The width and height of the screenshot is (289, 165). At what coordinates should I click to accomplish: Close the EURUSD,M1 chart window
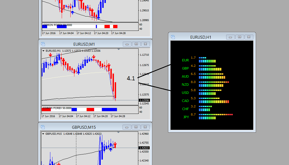145,44
